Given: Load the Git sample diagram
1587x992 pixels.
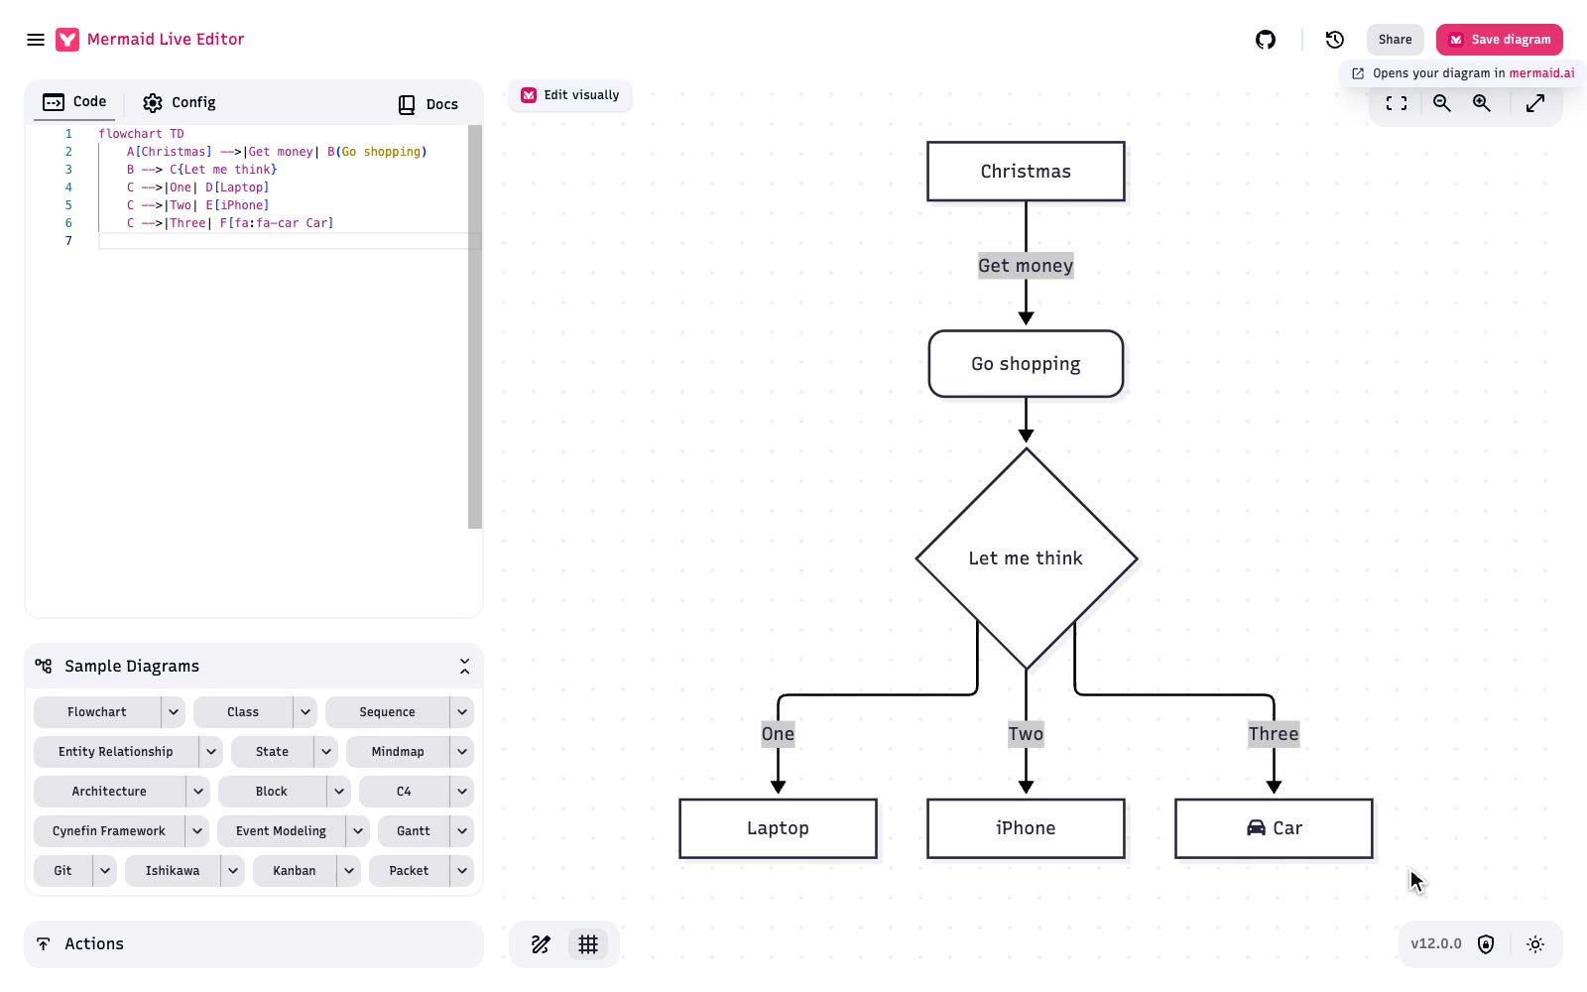Looking at the screenshot, I should pos(62,871).
